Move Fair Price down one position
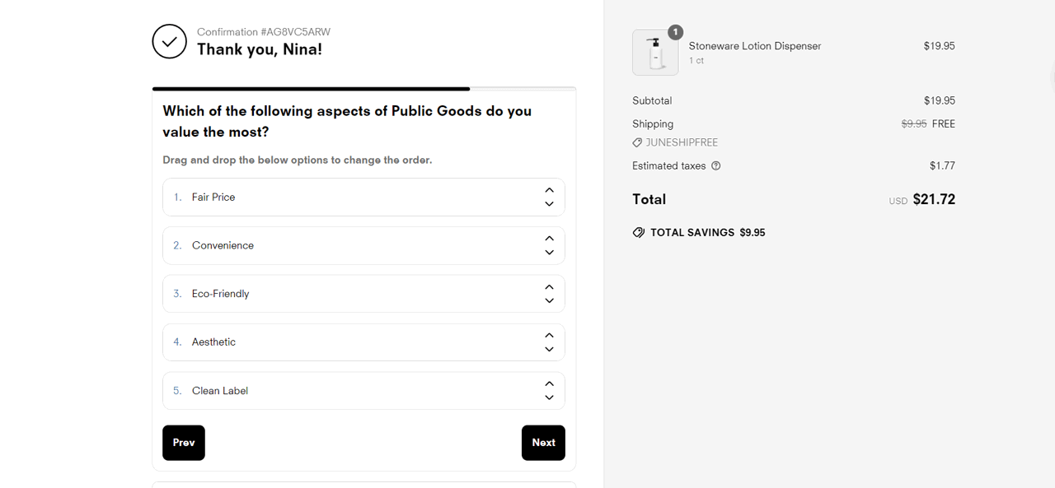This screenshot has width=1055, height=488. 549,204
